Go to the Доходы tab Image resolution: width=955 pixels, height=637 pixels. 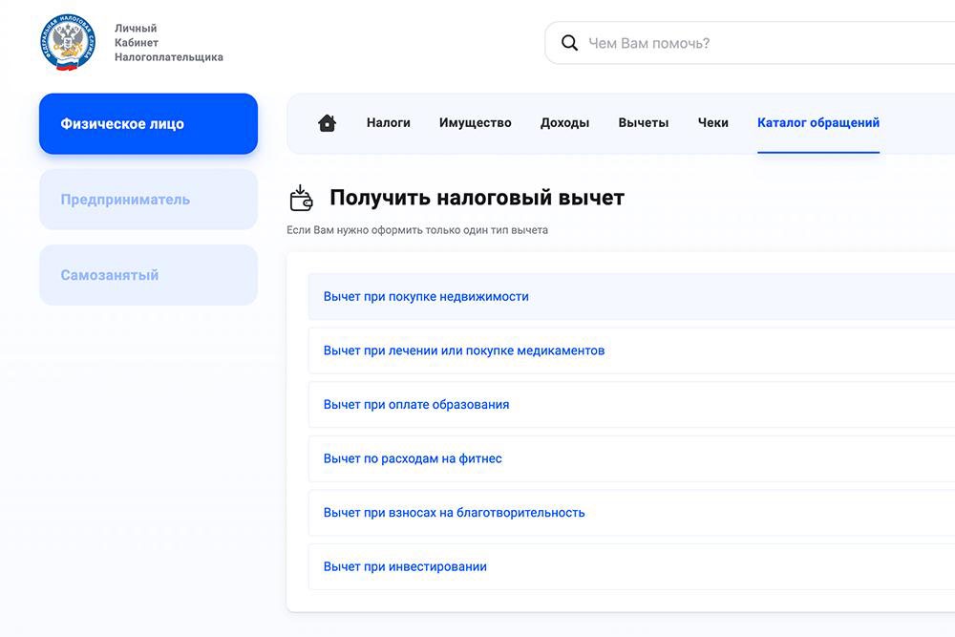[564, 122]
